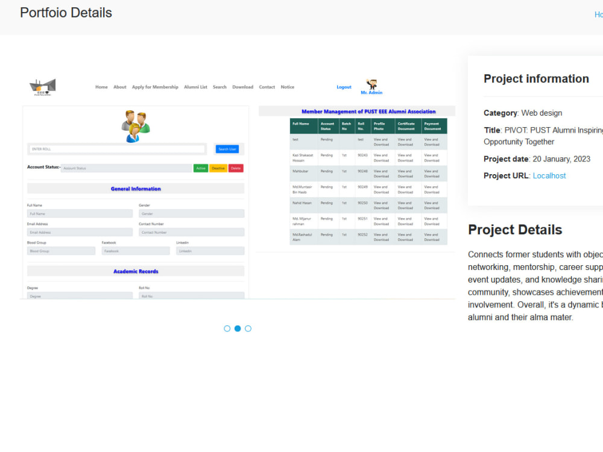Click Apply for Membership in screenshot nav
The image size is (603, 452).
coord(155,87)
